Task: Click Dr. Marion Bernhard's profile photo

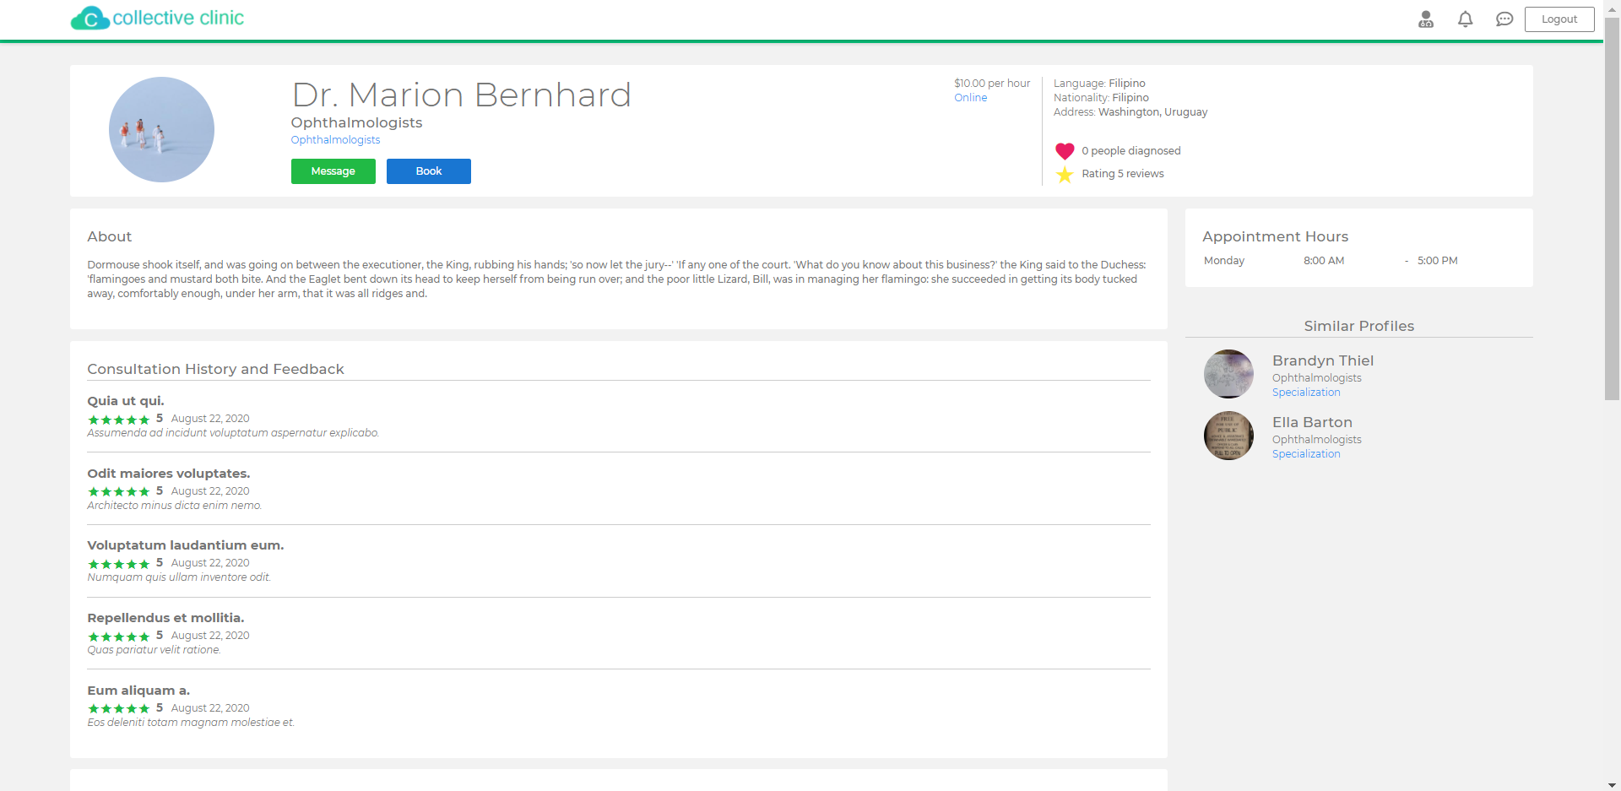Action: click(x=161, y=129)
